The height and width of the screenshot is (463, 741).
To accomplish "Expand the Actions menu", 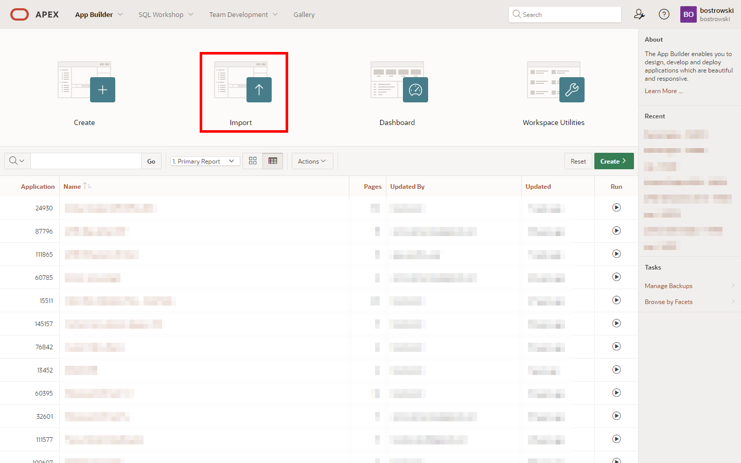I will click(x=312, y=162).
